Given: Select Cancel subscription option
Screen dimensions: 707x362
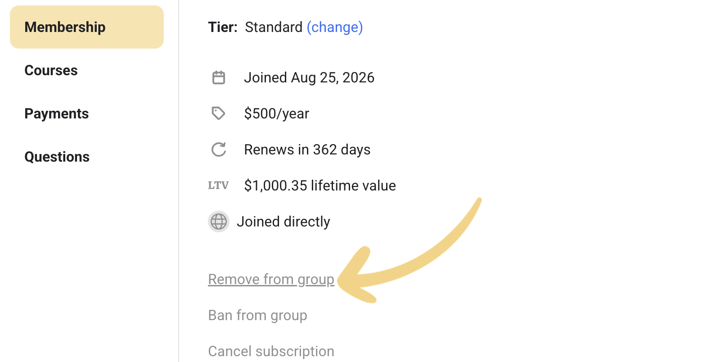Looking at the screenshot, I should tap(271, 351).
